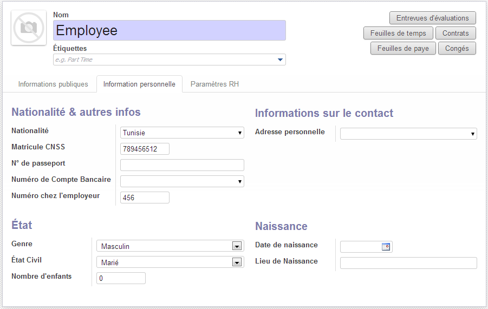Expand the Étiquettes tags dropdown
This screenshot has width=488, height=309.
280,60
